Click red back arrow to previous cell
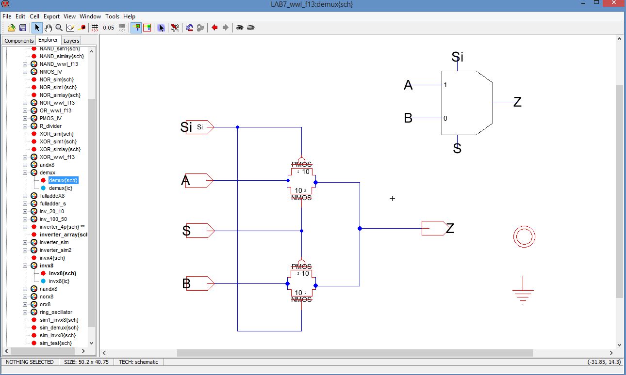Screen dimensions: 626x375 [x=214, y=28]
